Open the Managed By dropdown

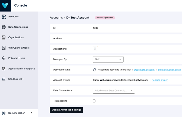click(108, 59)
